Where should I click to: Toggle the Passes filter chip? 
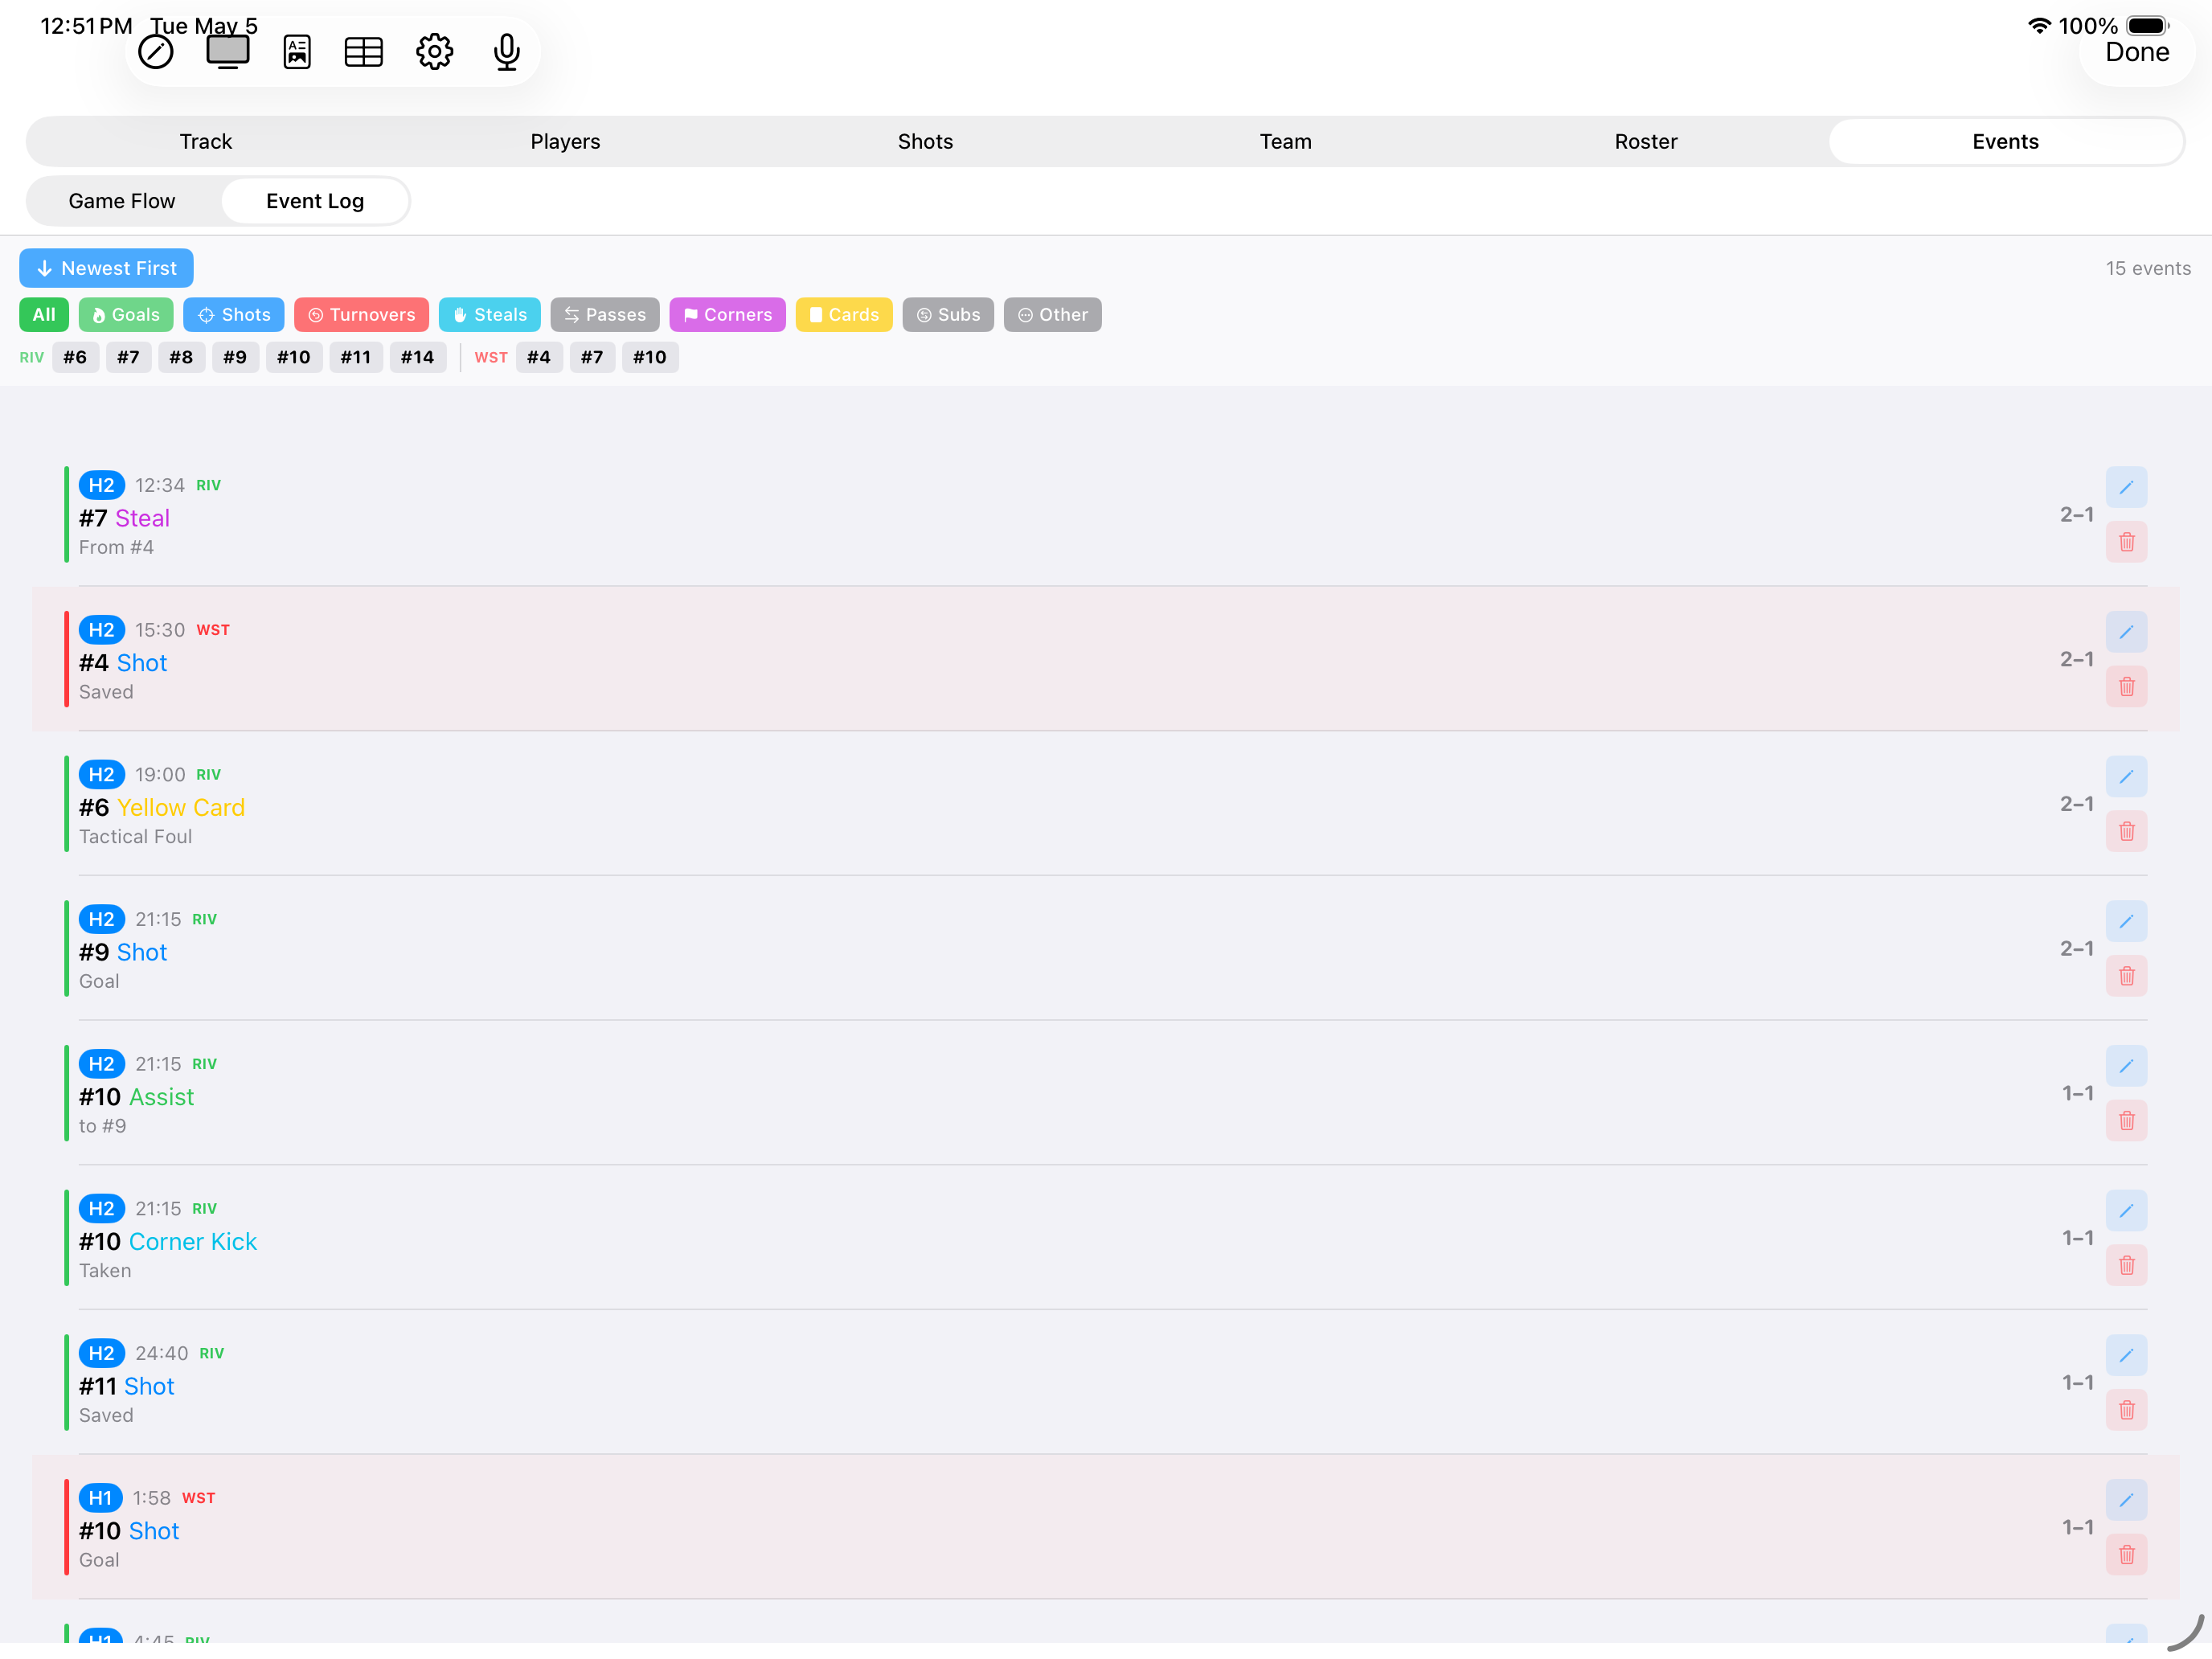coord(605,315)
